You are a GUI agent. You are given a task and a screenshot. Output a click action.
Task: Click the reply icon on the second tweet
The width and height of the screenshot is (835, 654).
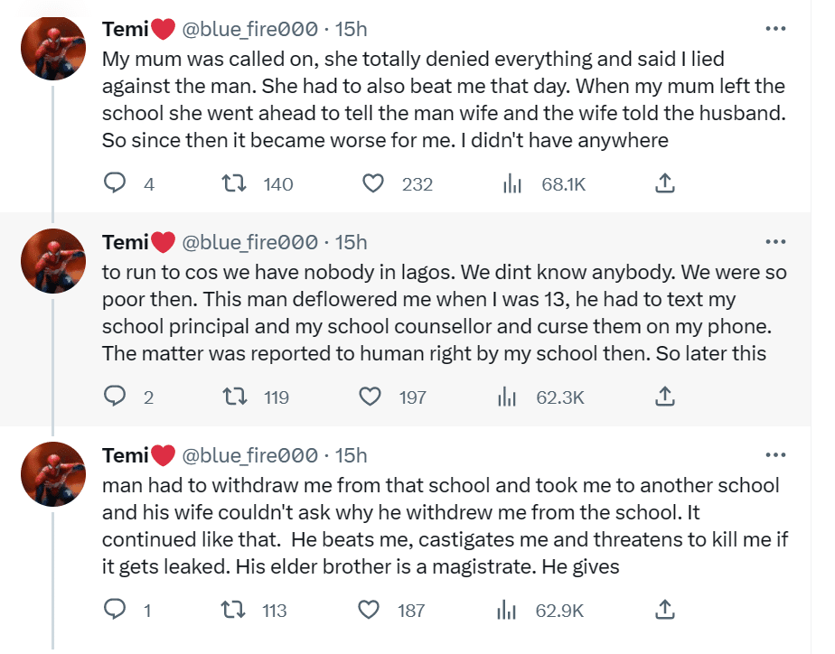pos(116,396)
